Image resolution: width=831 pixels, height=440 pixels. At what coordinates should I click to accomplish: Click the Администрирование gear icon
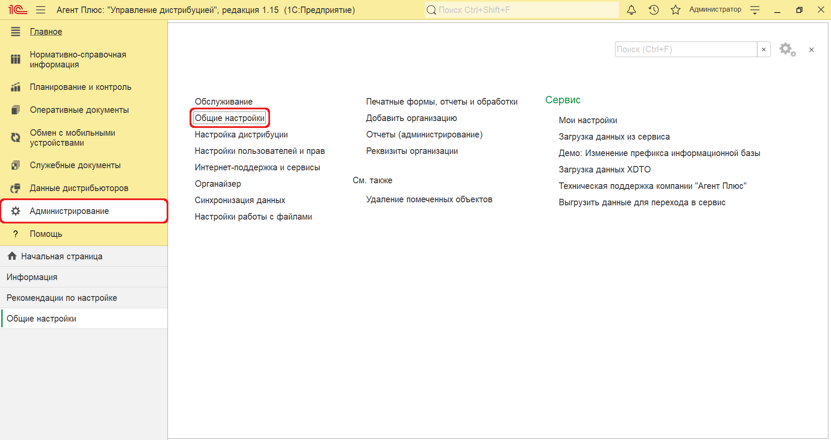tap(16, 211)
